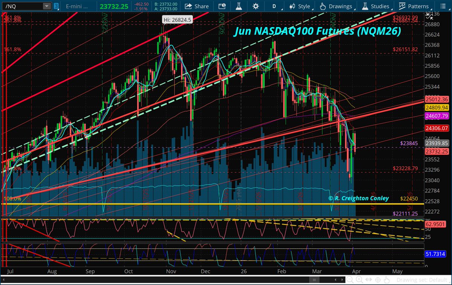
Task: Click the Feb label on the time axis
Action: click(281, 271)
